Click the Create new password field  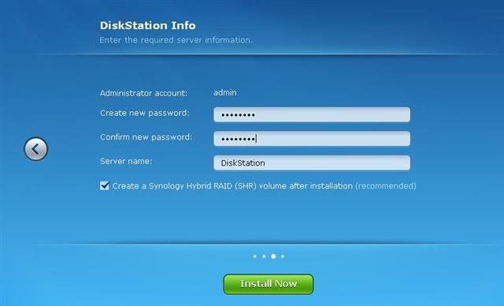pos(312,114)
